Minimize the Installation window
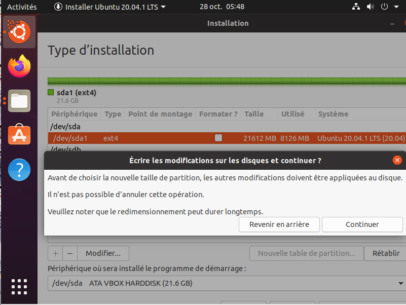 tap(392, 24)
